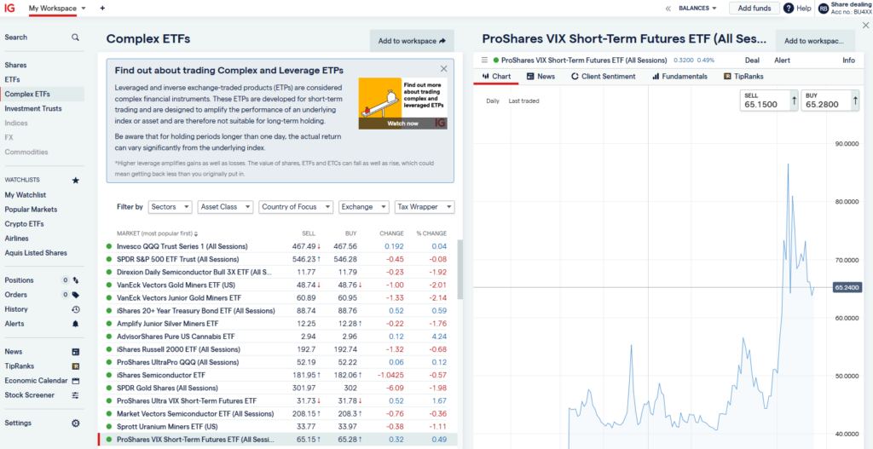This screenshot has width=873, height=449.
Task: Expand the BALANCES dropdown
Action: click(x=697, y=9)
